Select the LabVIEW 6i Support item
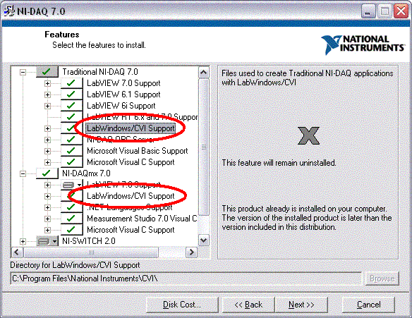Image resolution: width=412 pixels, height=318 pixels. [121, 106]
